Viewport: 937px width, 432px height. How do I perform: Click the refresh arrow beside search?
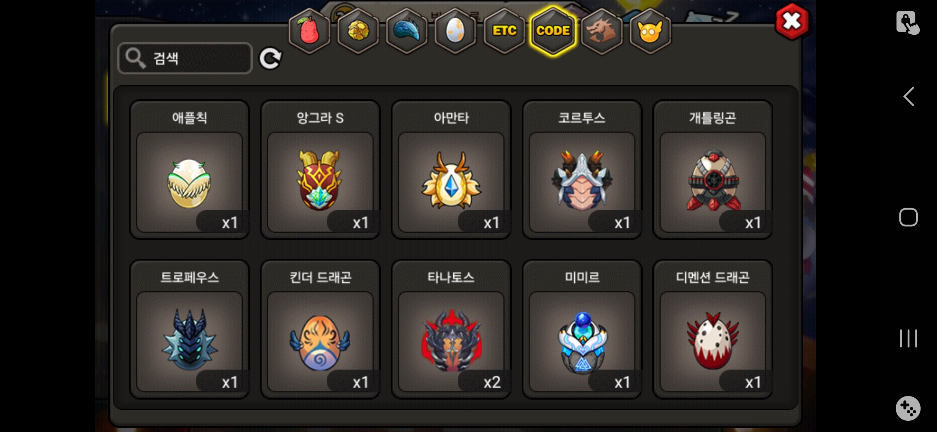(x=270, y=59)
